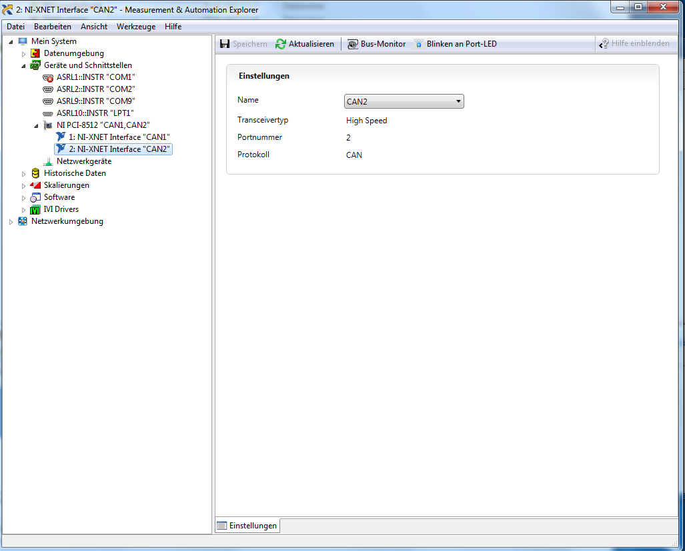Image resolution: width=685 pixels, height=551 pixels.
Task: Collapse Geräte und Schnittstellen node
Action: point(23,66)
